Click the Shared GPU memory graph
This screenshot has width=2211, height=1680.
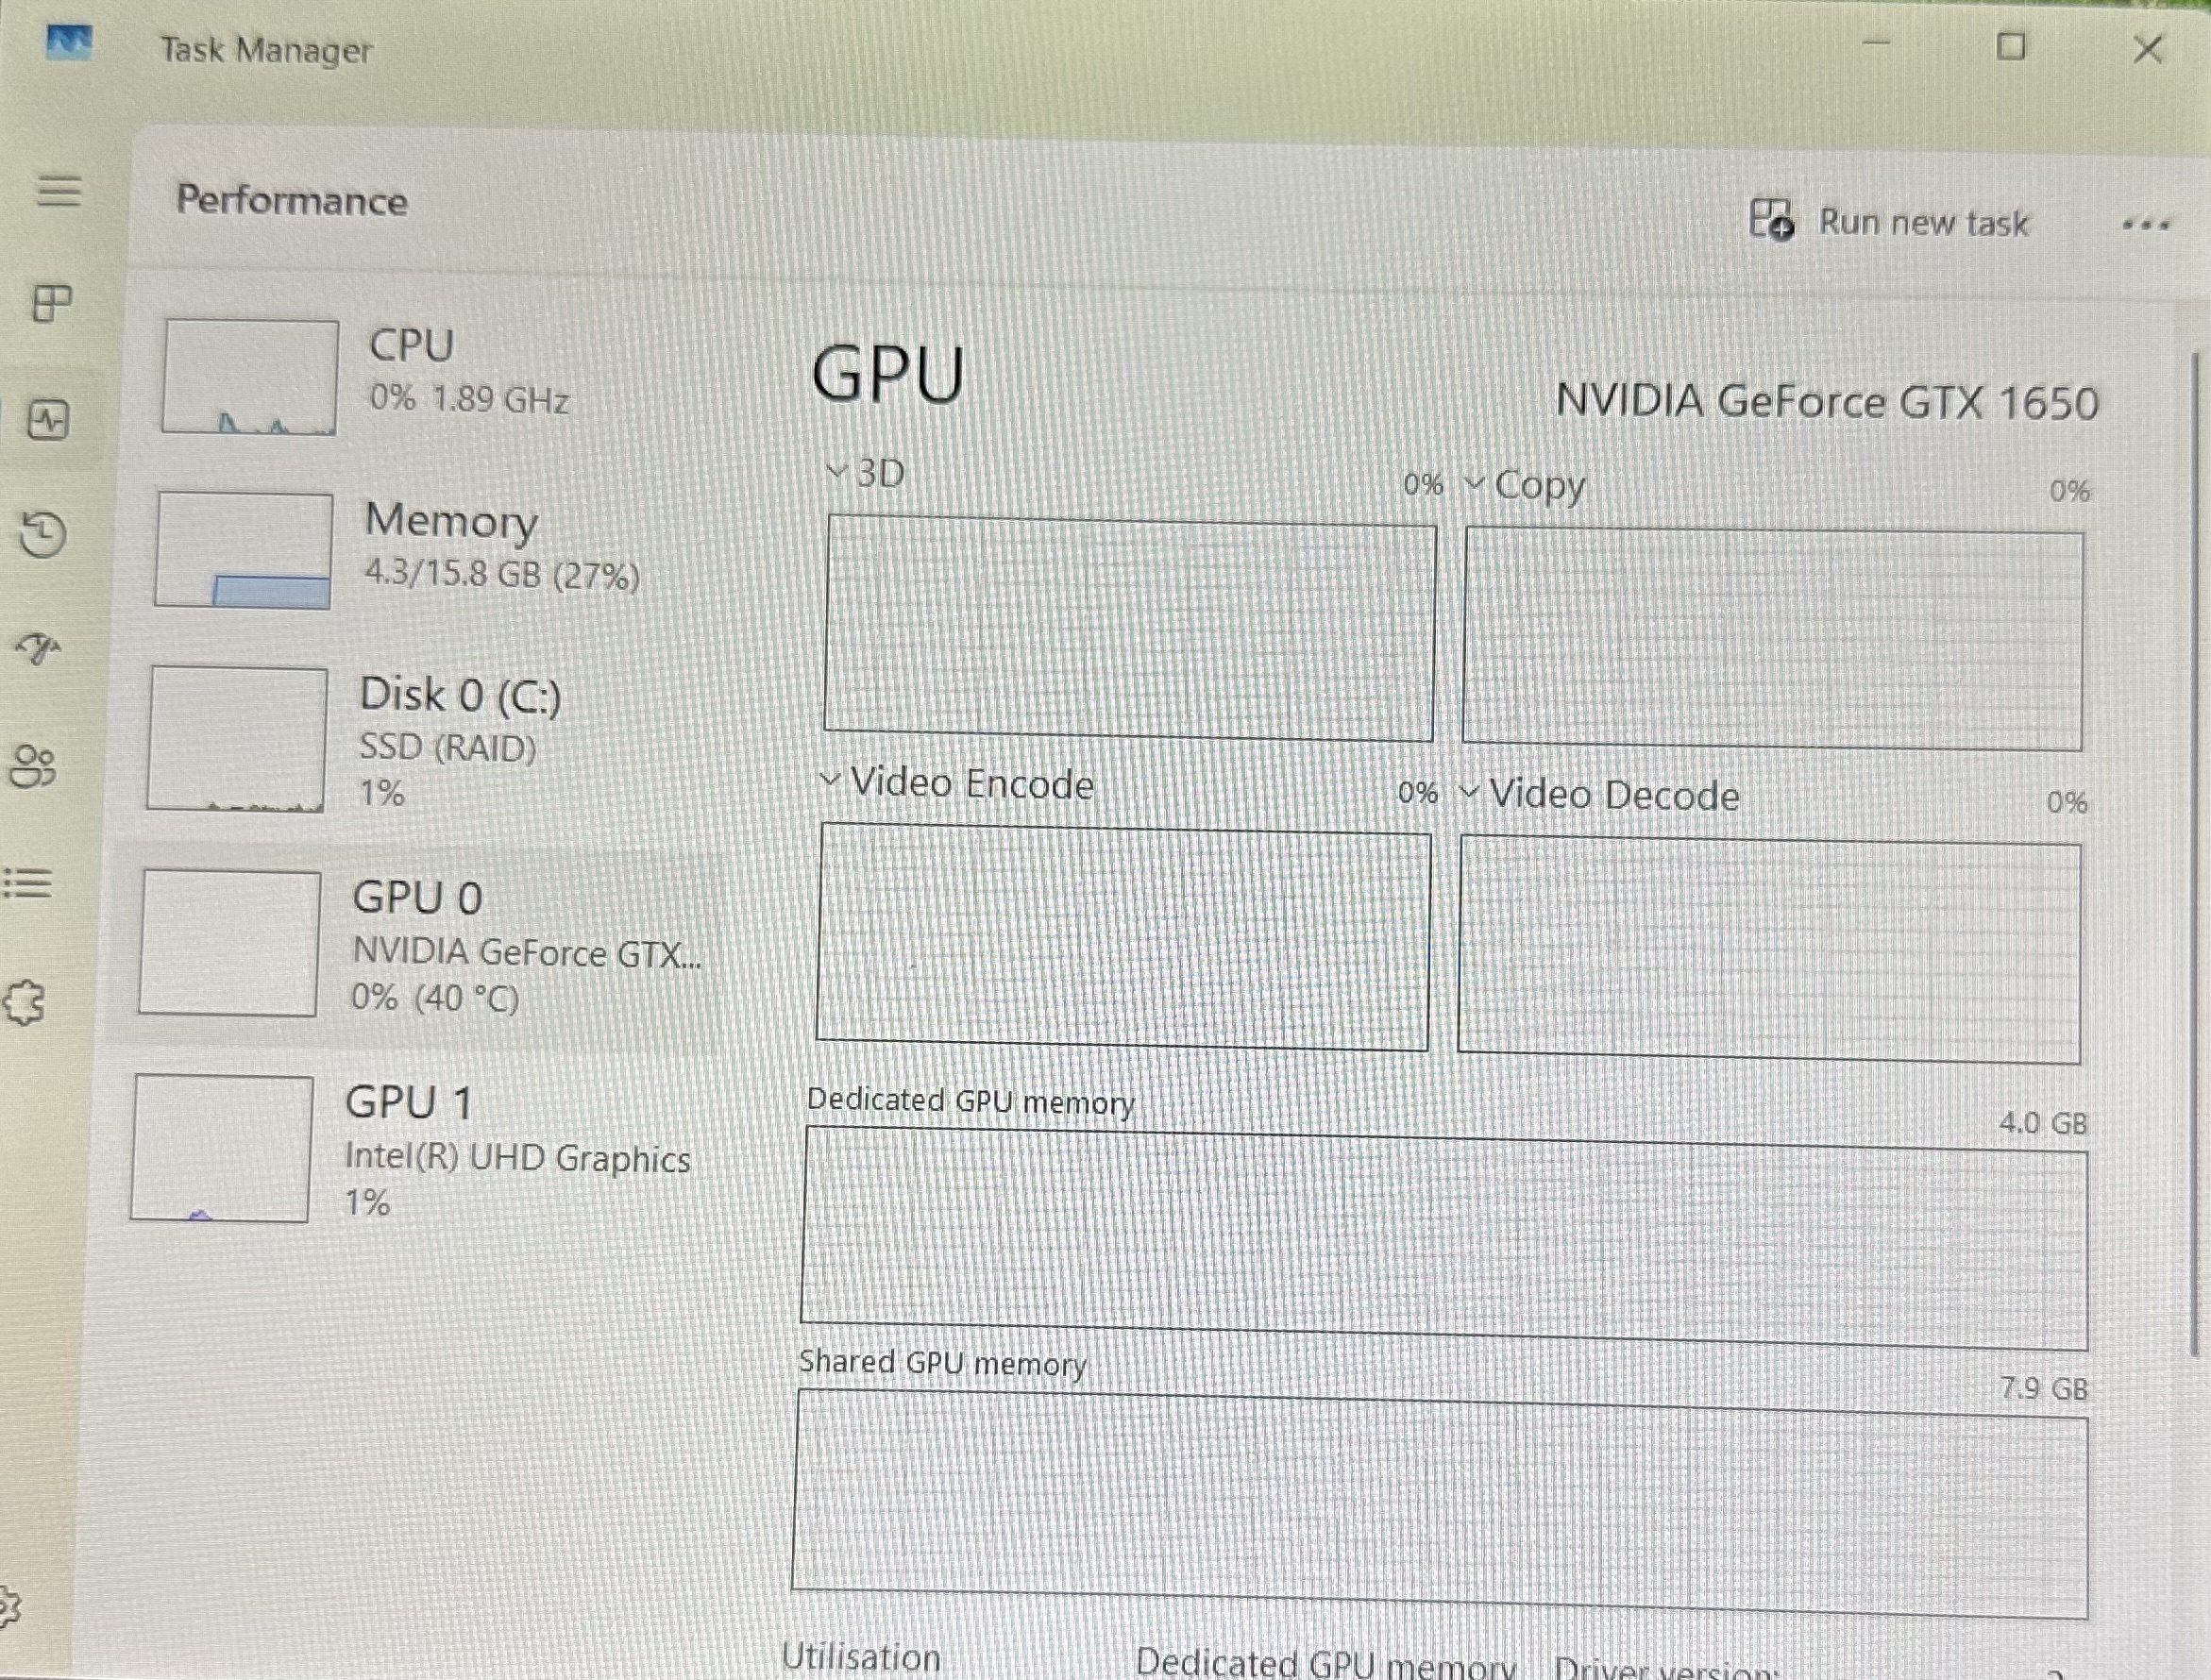(1440, 1503)
